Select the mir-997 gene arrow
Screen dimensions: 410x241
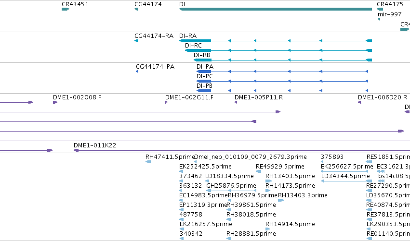pyautogui.click(x=379, y=19)
